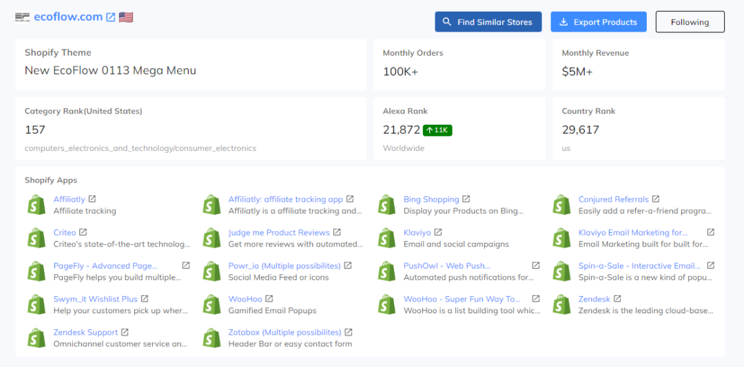Click the Shopify bag icon for Klaviyo

386,238
